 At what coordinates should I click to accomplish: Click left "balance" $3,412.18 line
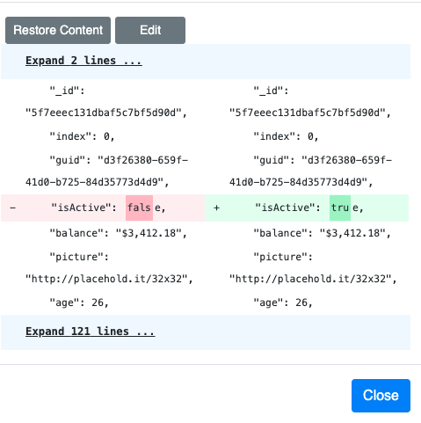pos(119,233)
